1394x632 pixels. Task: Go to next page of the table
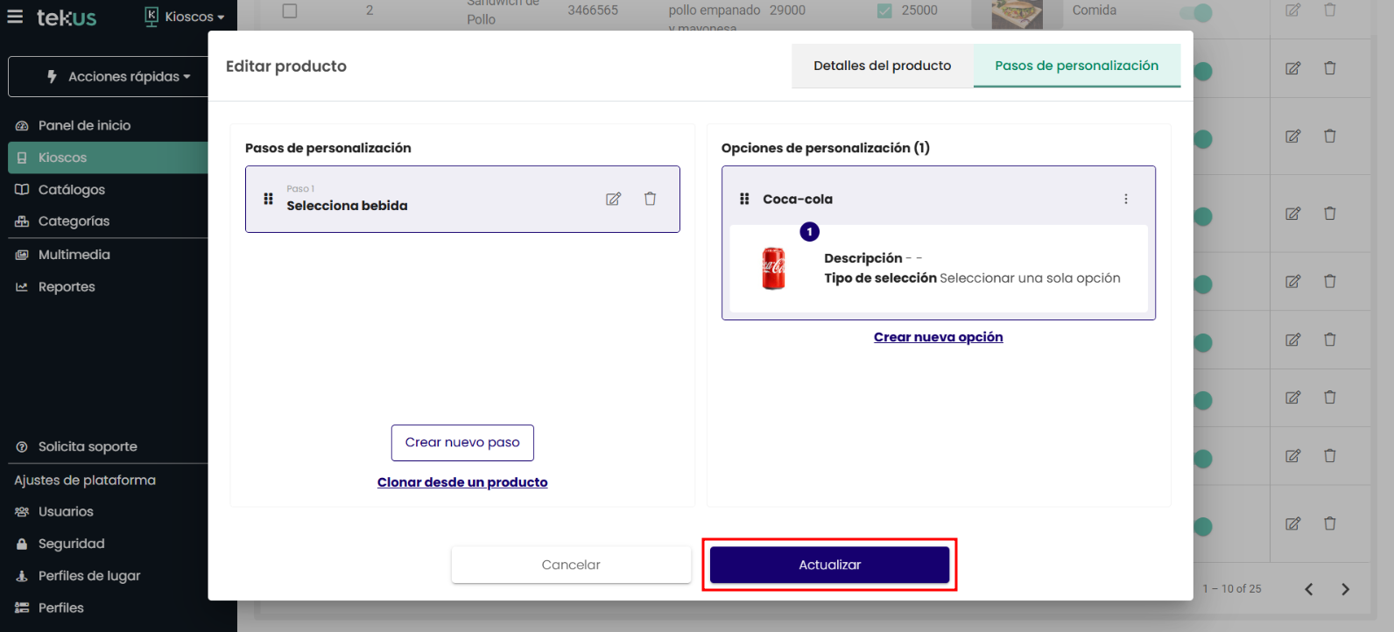pyautogui.click(x=1345, y=589)
